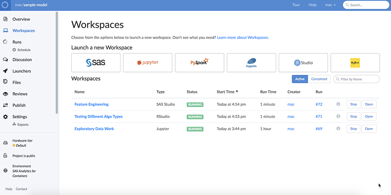
Task: Click the Contact link in sidebar footer
Action: pos(22,189)
